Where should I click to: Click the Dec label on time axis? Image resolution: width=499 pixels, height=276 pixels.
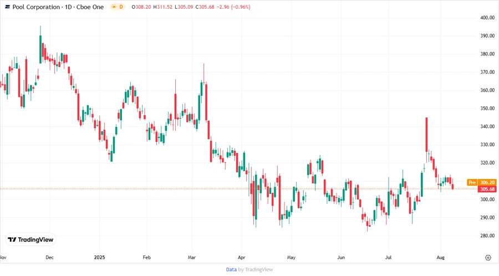click(x=49, y=257)
